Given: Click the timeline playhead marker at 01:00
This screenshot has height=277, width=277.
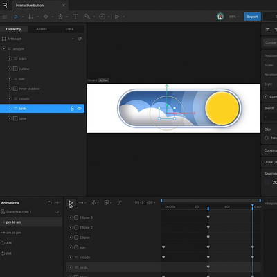Looking at the screenshot, I should [x=253, y=206].
